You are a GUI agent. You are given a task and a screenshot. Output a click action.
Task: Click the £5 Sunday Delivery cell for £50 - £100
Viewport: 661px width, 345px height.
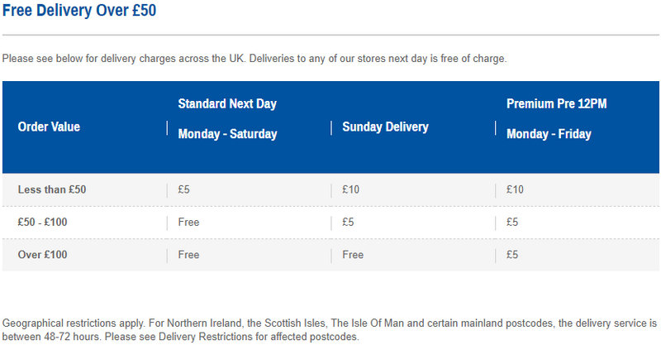pos(348,222)
